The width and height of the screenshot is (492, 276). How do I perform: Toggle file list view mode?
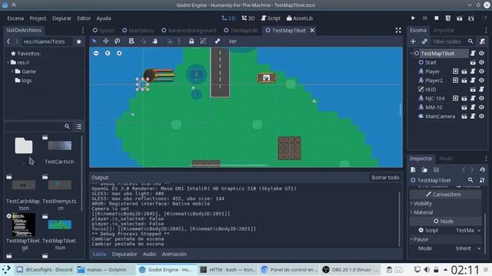click(78, 127)
